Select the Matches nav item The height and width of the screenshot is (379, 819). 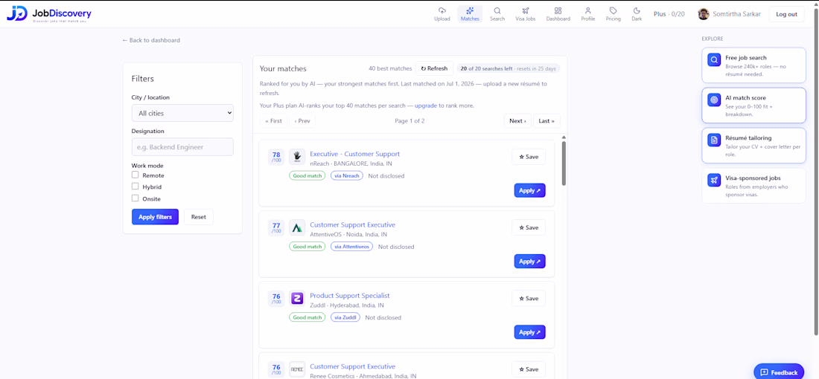[470, 14]
